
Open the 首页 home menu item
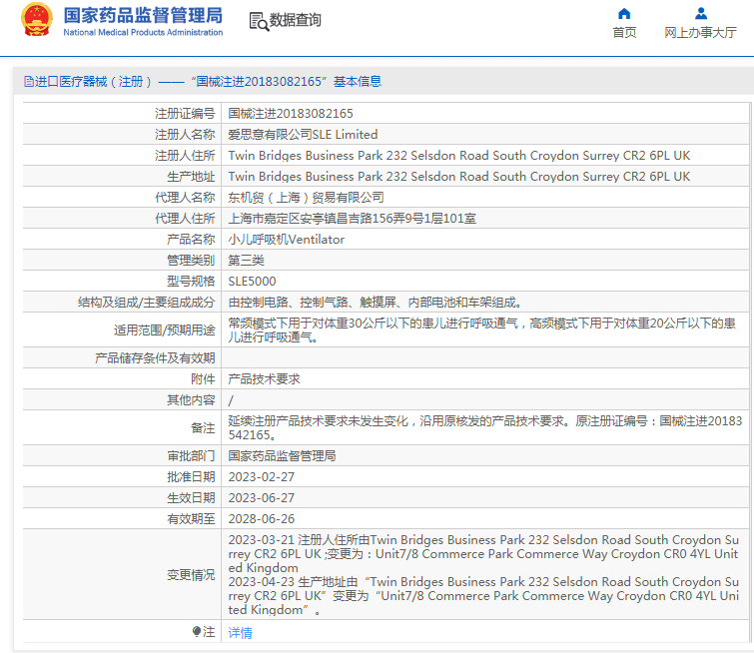[x=624, y=33]
